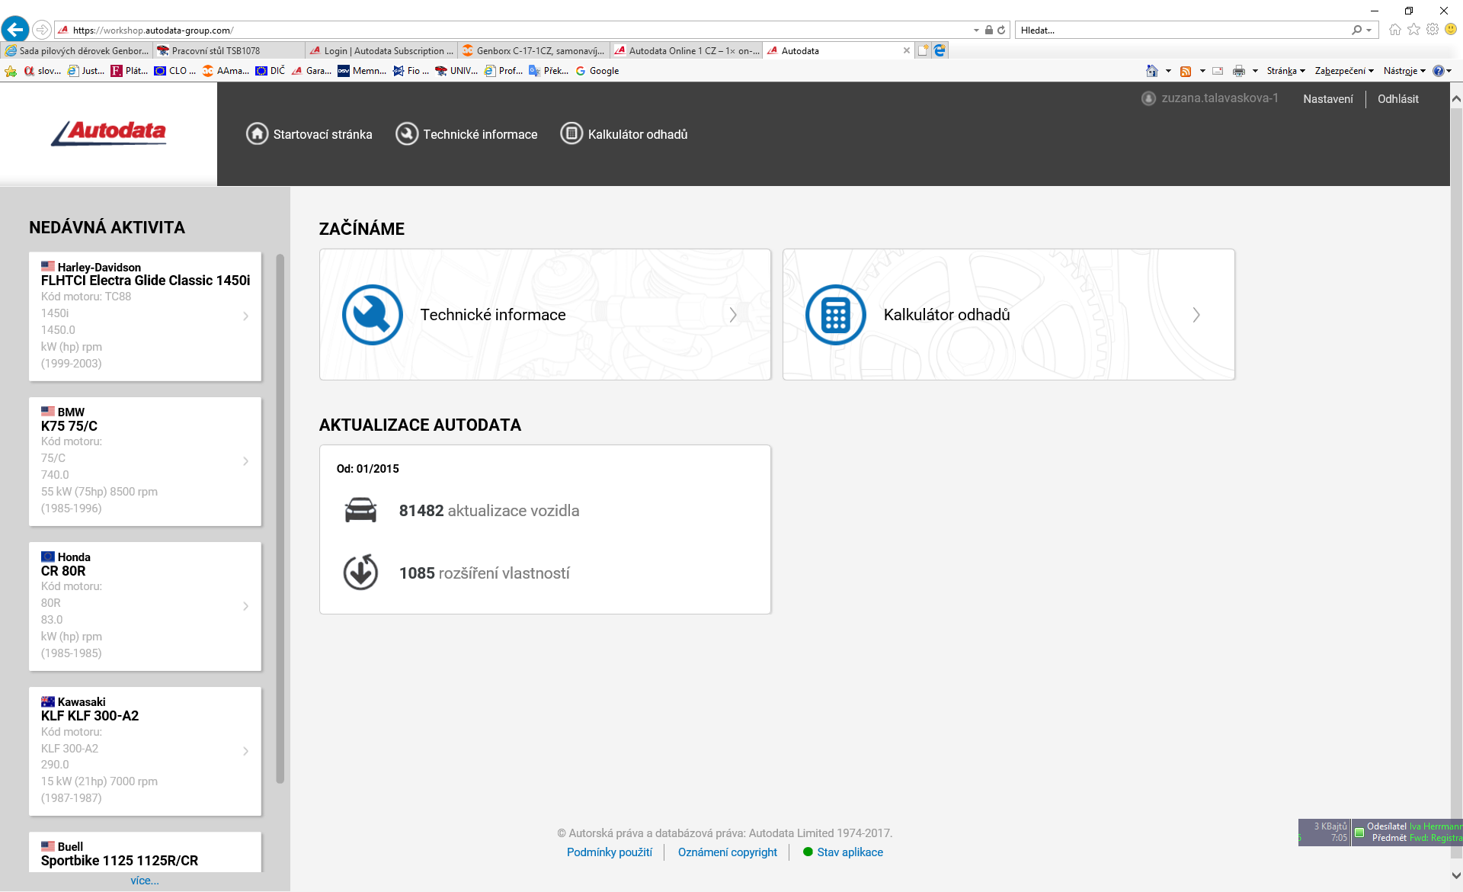Click the refresh icon in address bar
The height and width of the screenshot is (892, 1463).
click(1001, 30)
